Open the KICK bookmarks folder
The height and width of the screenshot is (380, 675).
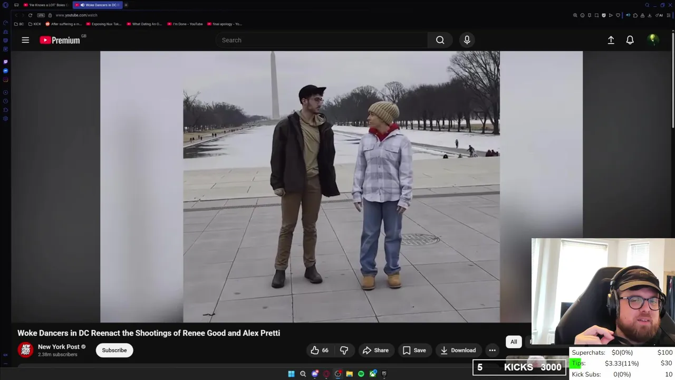[35, 24]
